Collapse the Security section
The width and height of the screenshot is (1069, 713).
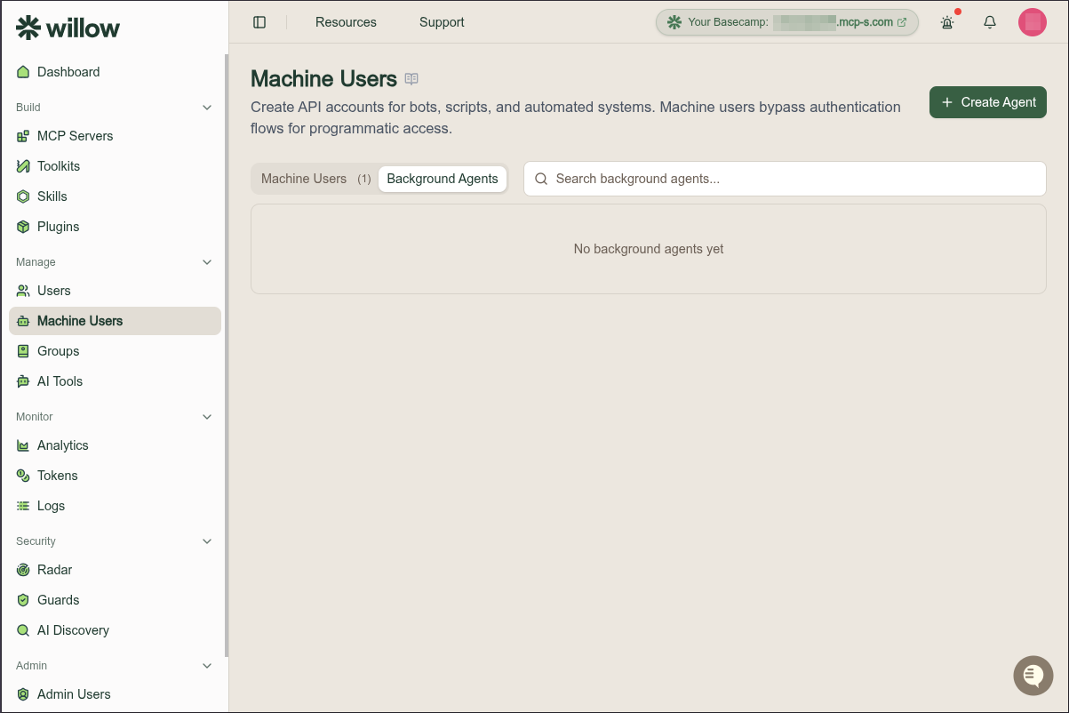[x=207, y=541]
